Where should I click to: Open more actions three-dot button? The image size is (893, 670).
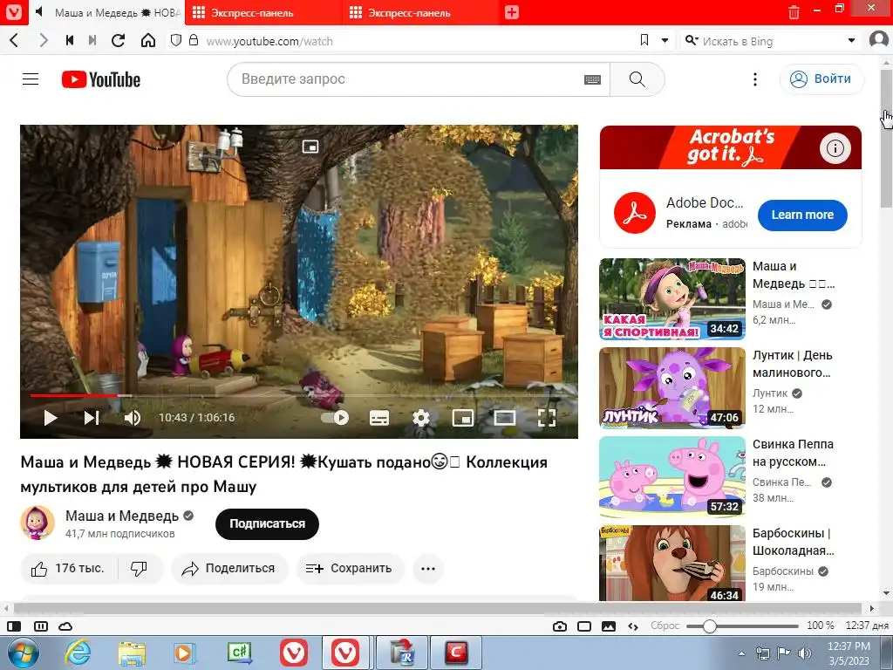click(427, 568)
